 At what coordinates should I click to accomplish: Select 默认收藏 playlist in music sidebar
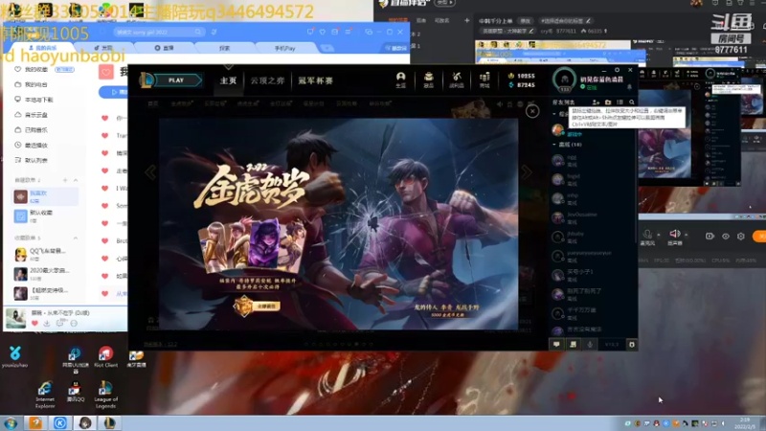pos(45,215)
